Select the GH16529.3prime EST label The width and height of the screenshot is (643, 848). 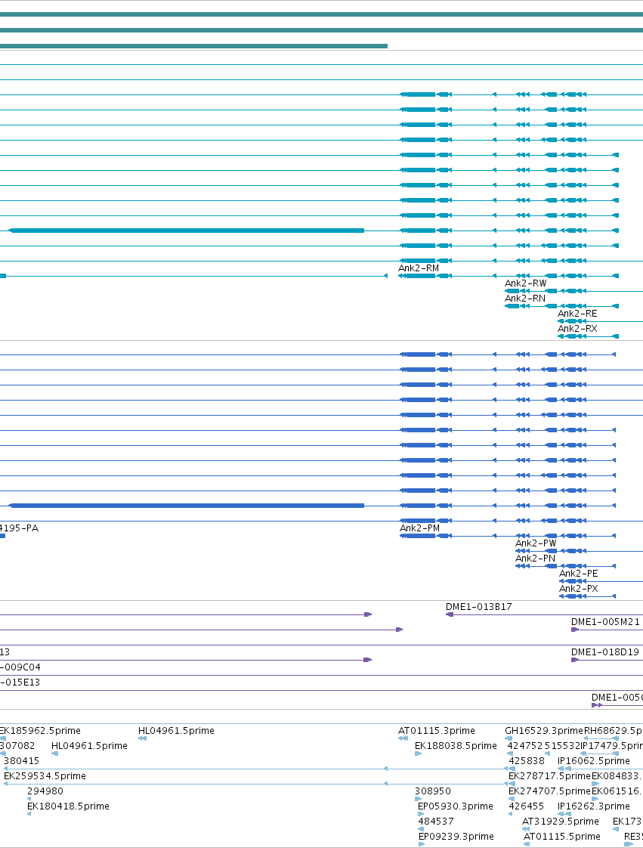(x=544, y=731)
